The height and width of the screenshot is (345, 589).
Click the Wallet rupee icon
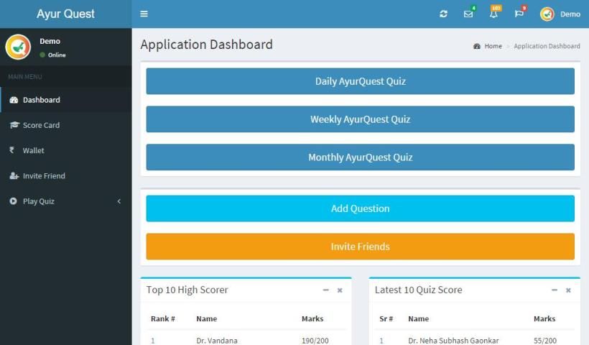12,150
